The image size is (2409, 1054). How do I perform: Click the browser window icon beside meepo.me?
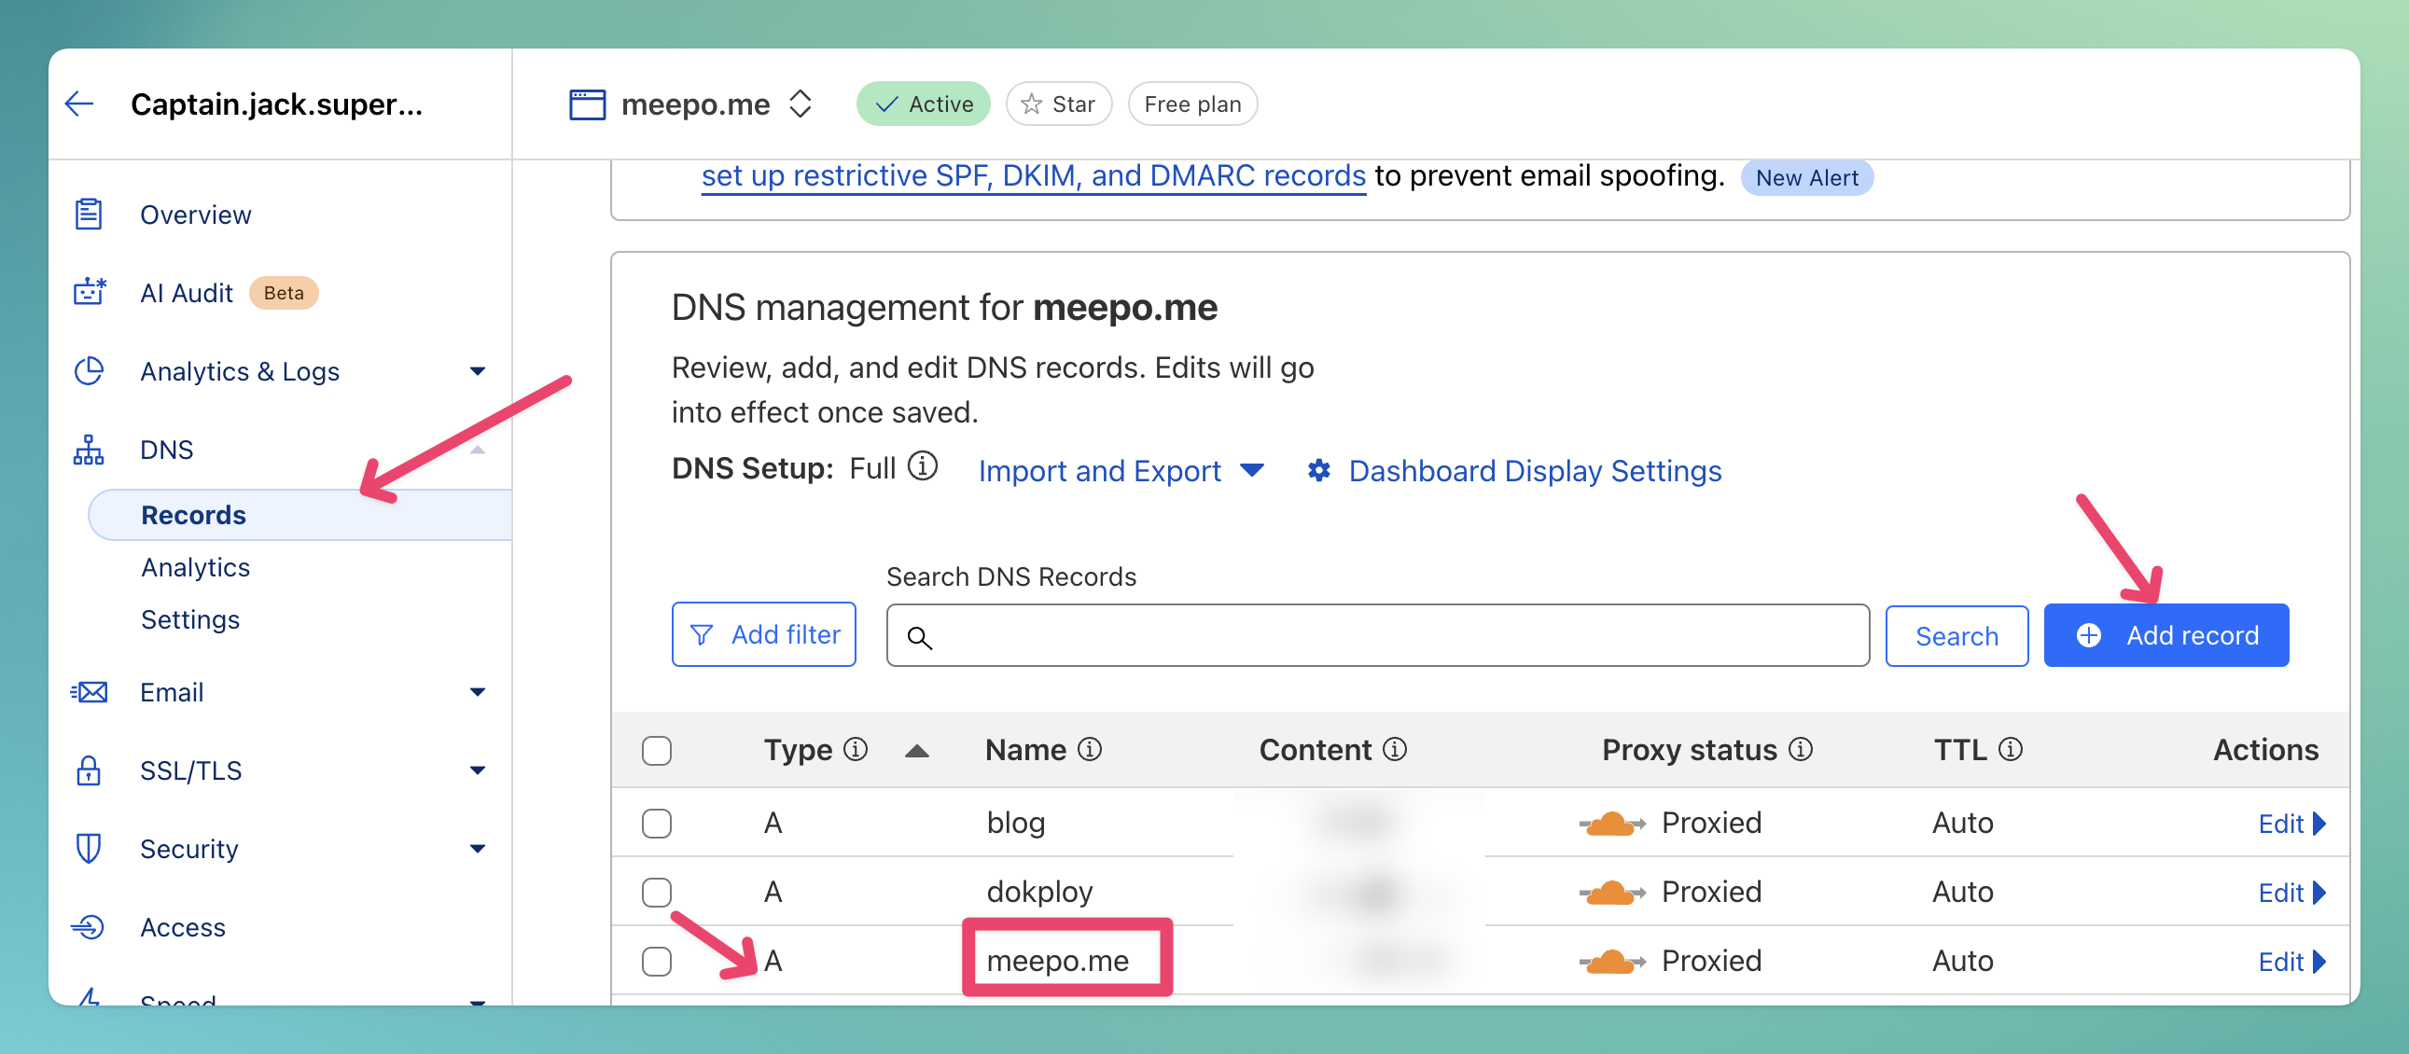(587, 104)
